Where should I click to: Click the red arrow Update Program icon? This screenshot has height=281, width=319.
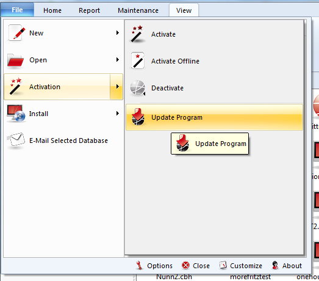point(138,117)
